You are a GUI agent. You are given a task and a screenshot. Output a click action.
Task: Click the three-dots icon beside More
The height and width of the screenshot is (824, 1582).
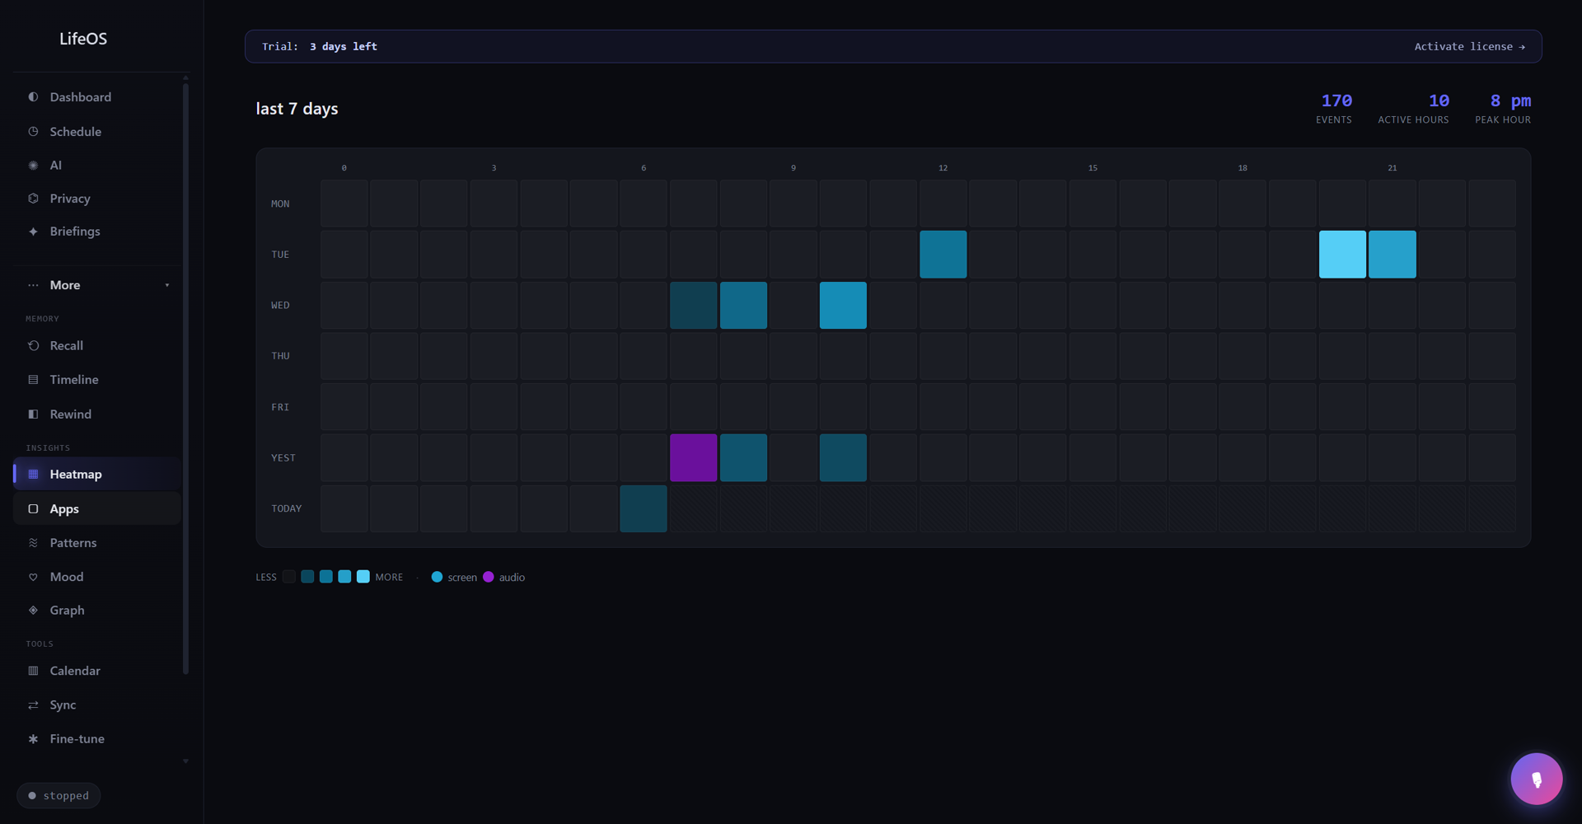click(33, 285)
